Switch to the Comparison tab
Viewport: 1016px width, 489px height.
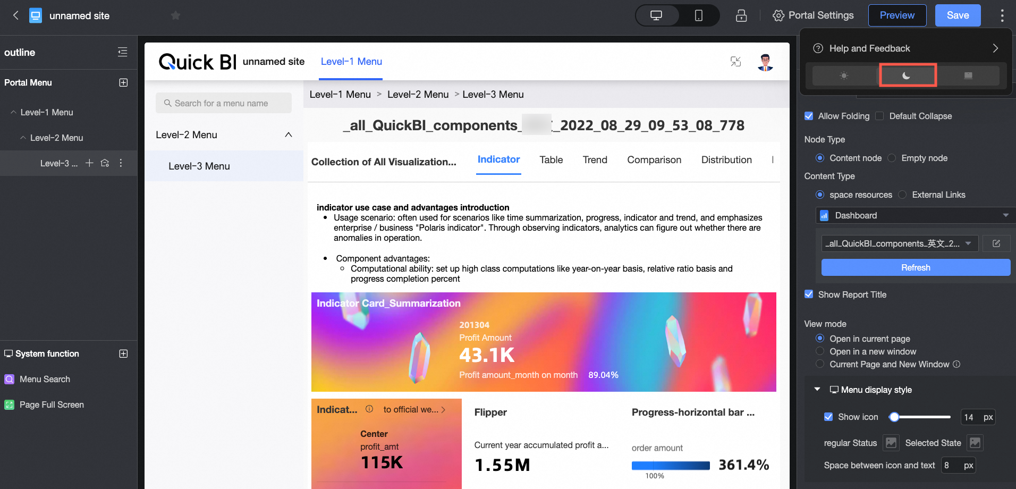654,159
